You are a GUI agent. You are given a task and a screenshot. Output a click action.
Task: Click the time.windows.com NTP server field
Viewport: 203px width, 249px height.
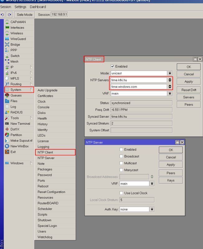tap(139, 87)
